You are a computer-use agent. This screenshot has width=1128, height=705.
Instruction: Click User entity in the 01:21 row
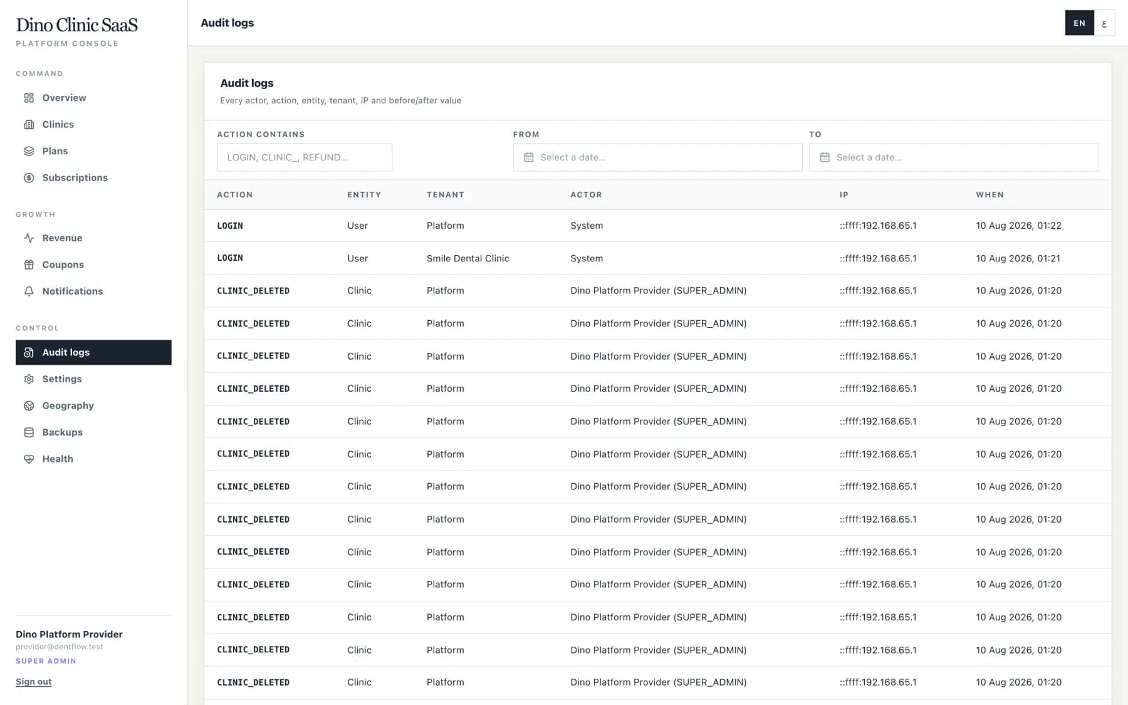click(x=358, y=258)
